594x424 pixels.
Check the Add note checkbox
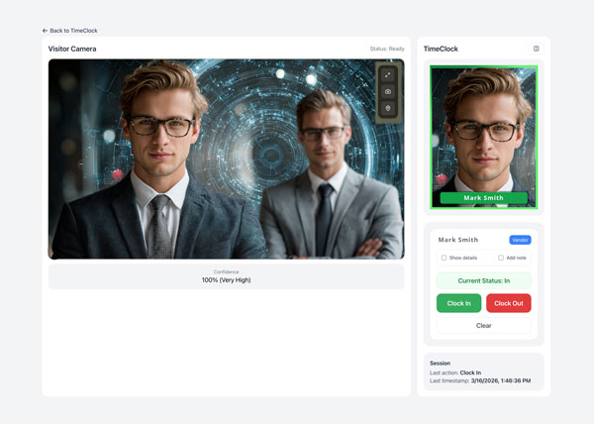501,258
